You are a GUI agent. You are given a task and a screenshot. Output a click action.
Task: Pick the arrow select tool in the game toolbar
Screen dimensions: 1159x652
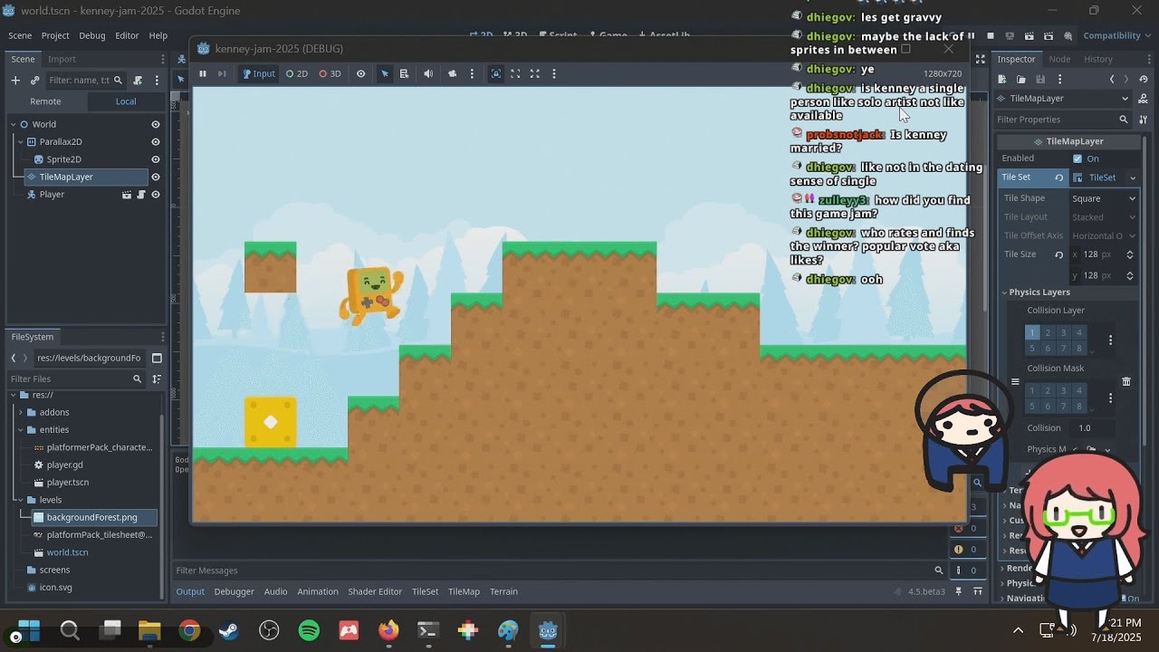(385, 73)
